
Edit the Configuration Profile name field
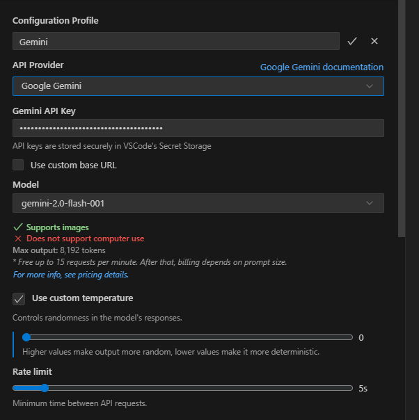pos(176,41)
